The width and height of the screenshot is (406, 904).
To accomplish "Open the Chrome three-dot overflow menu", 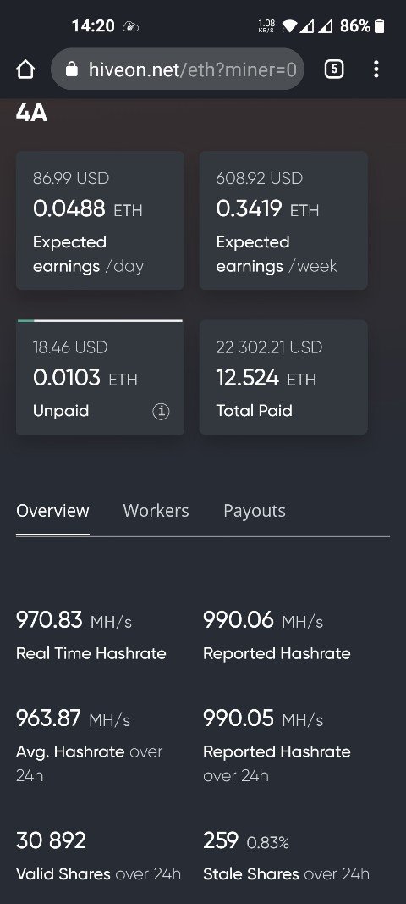I will point(376,69).
